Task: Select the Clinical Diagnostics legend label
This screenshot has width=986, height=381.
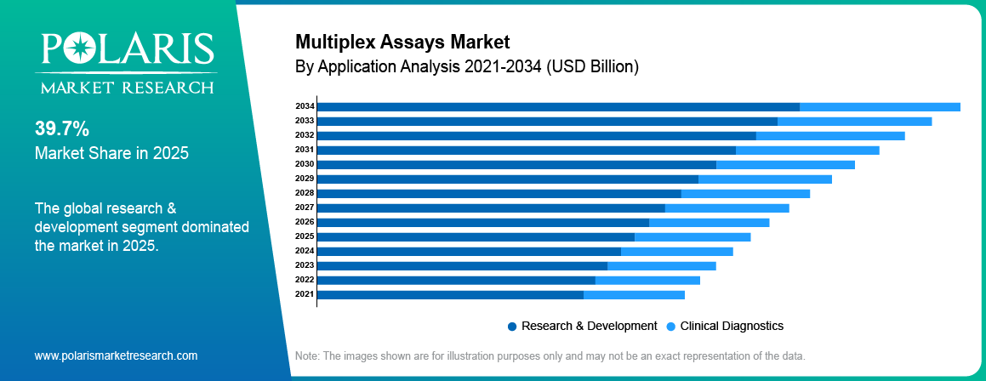Action: [x=732, y=326]
